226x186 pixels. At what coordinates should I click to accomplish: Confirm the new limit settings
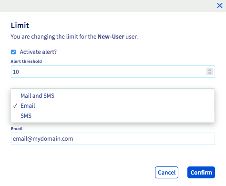[201, 173]
